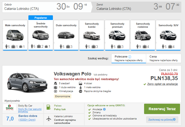The width and height of the screenshot is (185, 127).
Task: Click the Ekonomiczne tag
Action: pyautogui.click(x=63, y=96)
